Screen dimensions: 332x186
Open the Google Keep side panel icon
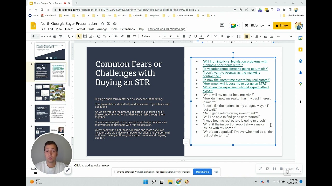point(300,50)
